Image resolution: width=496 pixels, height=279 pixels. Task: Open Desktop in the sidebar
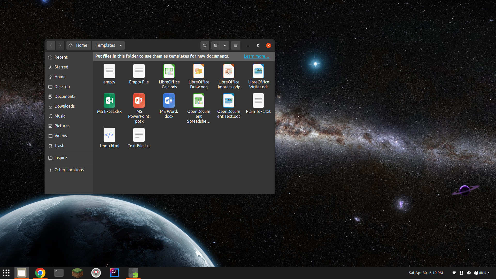coord(69,87)
